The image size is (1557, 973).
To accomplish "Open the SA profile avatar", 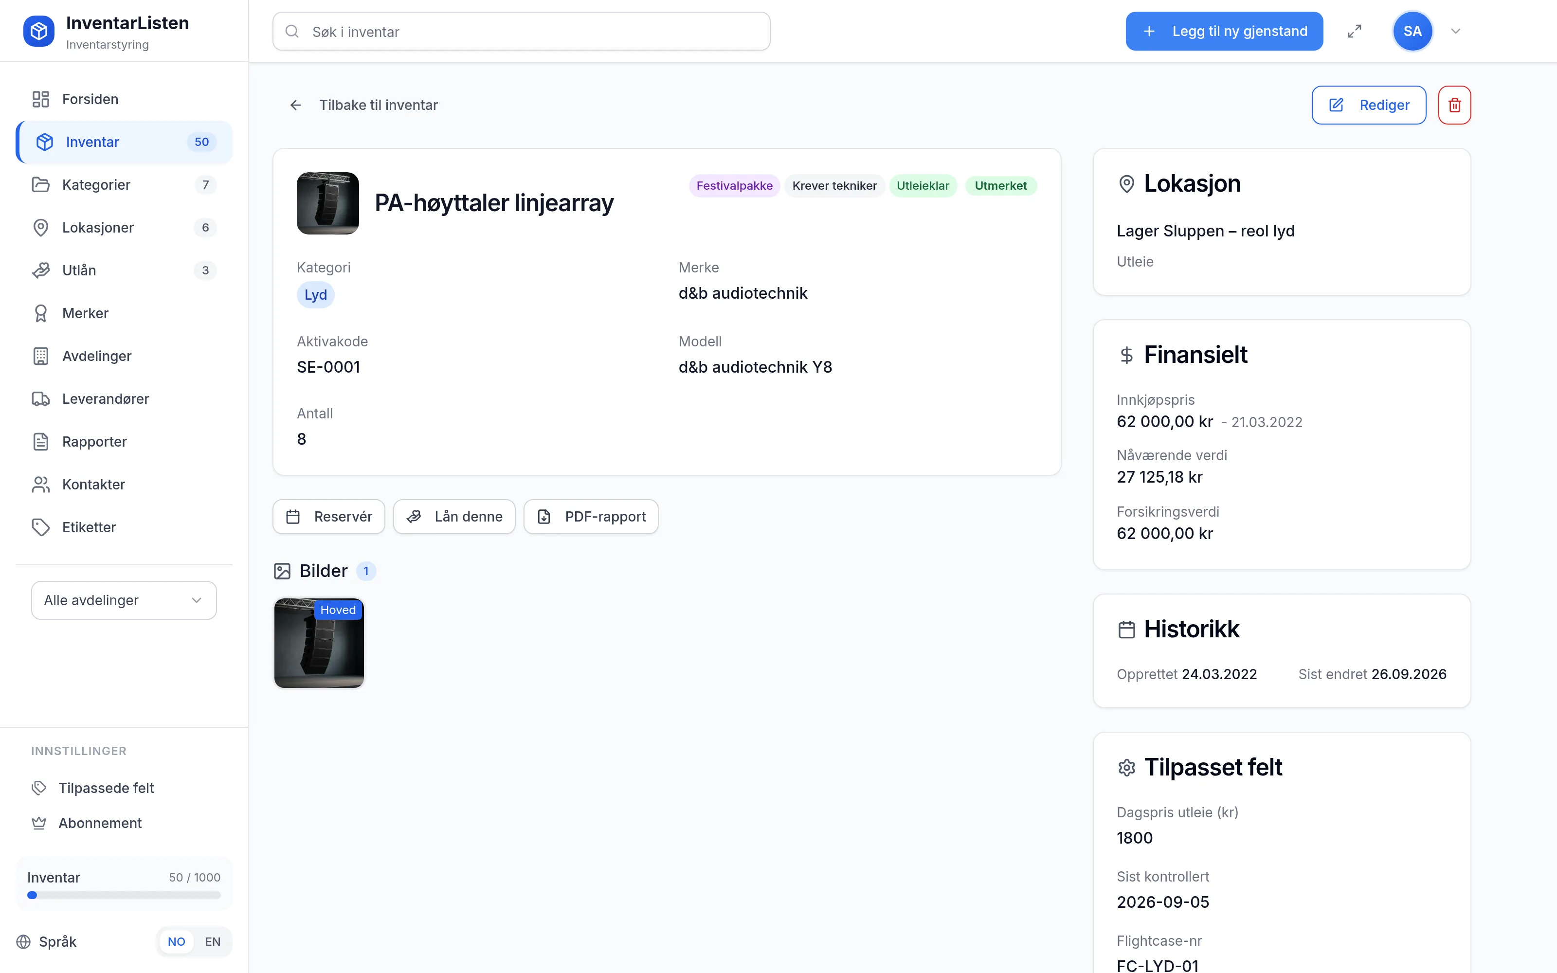I will pos(1412,31).
